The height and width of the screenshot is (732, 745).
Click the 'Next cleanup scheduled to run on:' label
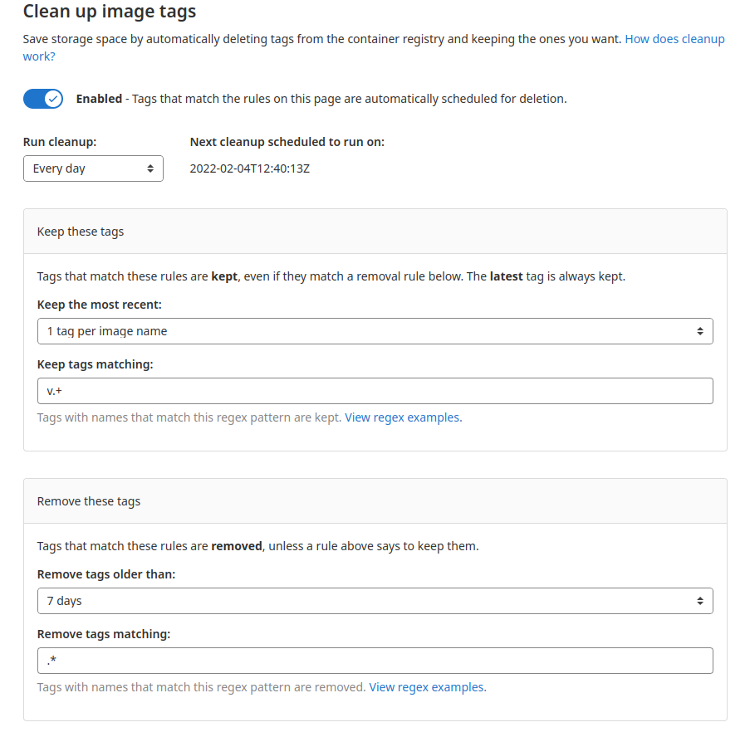pos(287,142)
